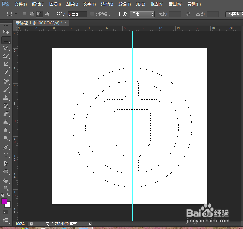The width and height of the screenshot is (243, 229).
Task: Click the 100% zoom level field
Action: [x=20, y=224]
